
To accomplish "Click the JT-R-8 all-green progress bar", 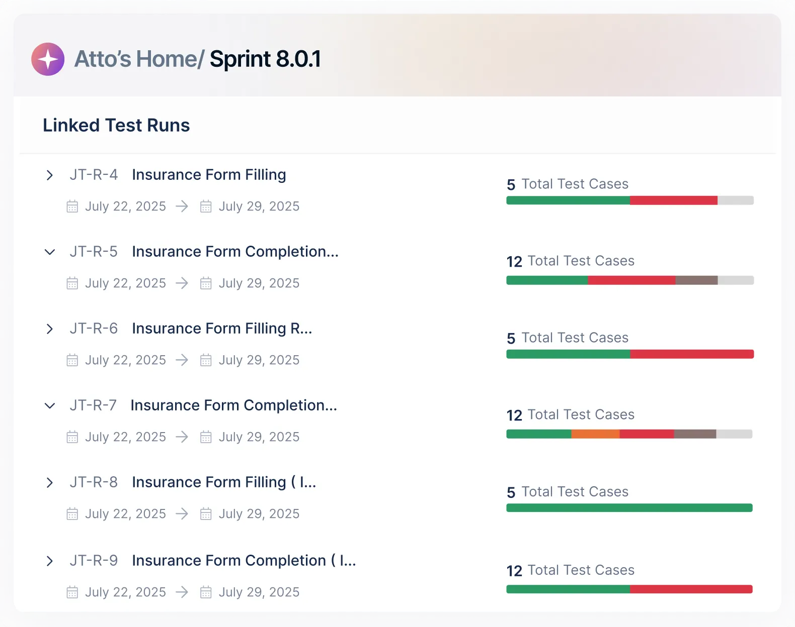I will tap(629, 508).
